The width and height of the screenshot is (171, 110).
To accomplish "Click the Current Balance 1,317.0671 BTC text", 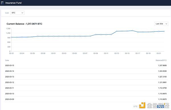I will [25, 24].
